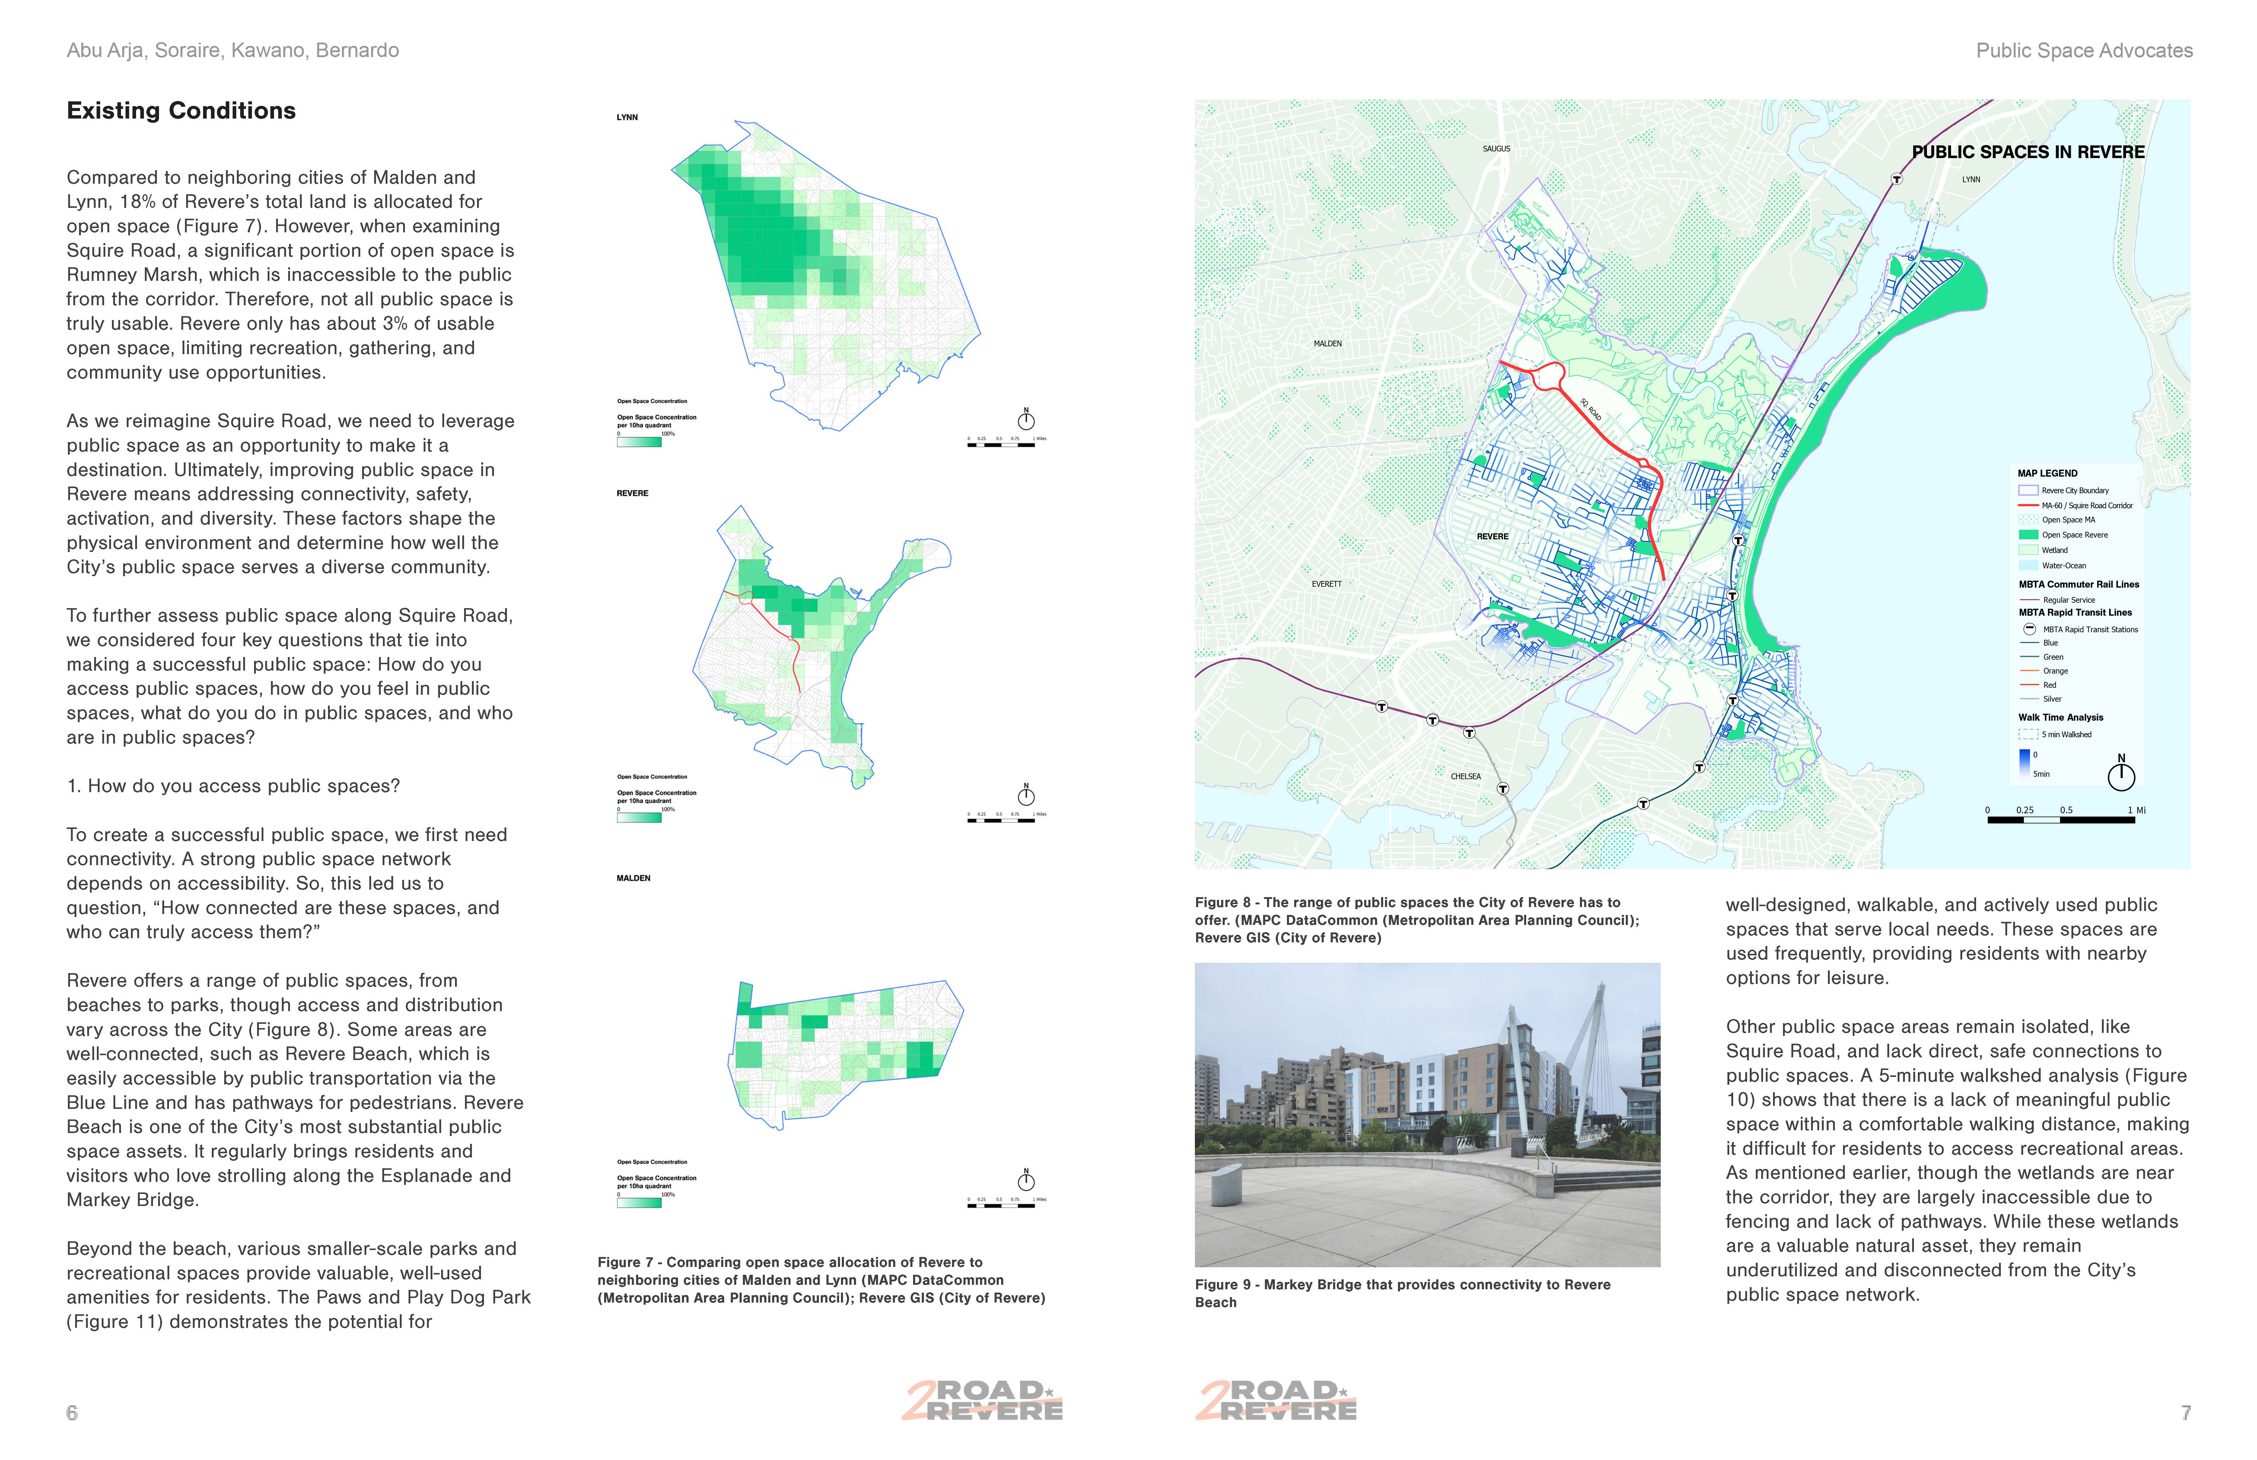
Task: Click the Markey Bridge photograph
Action: (x=1427, y=1115)
